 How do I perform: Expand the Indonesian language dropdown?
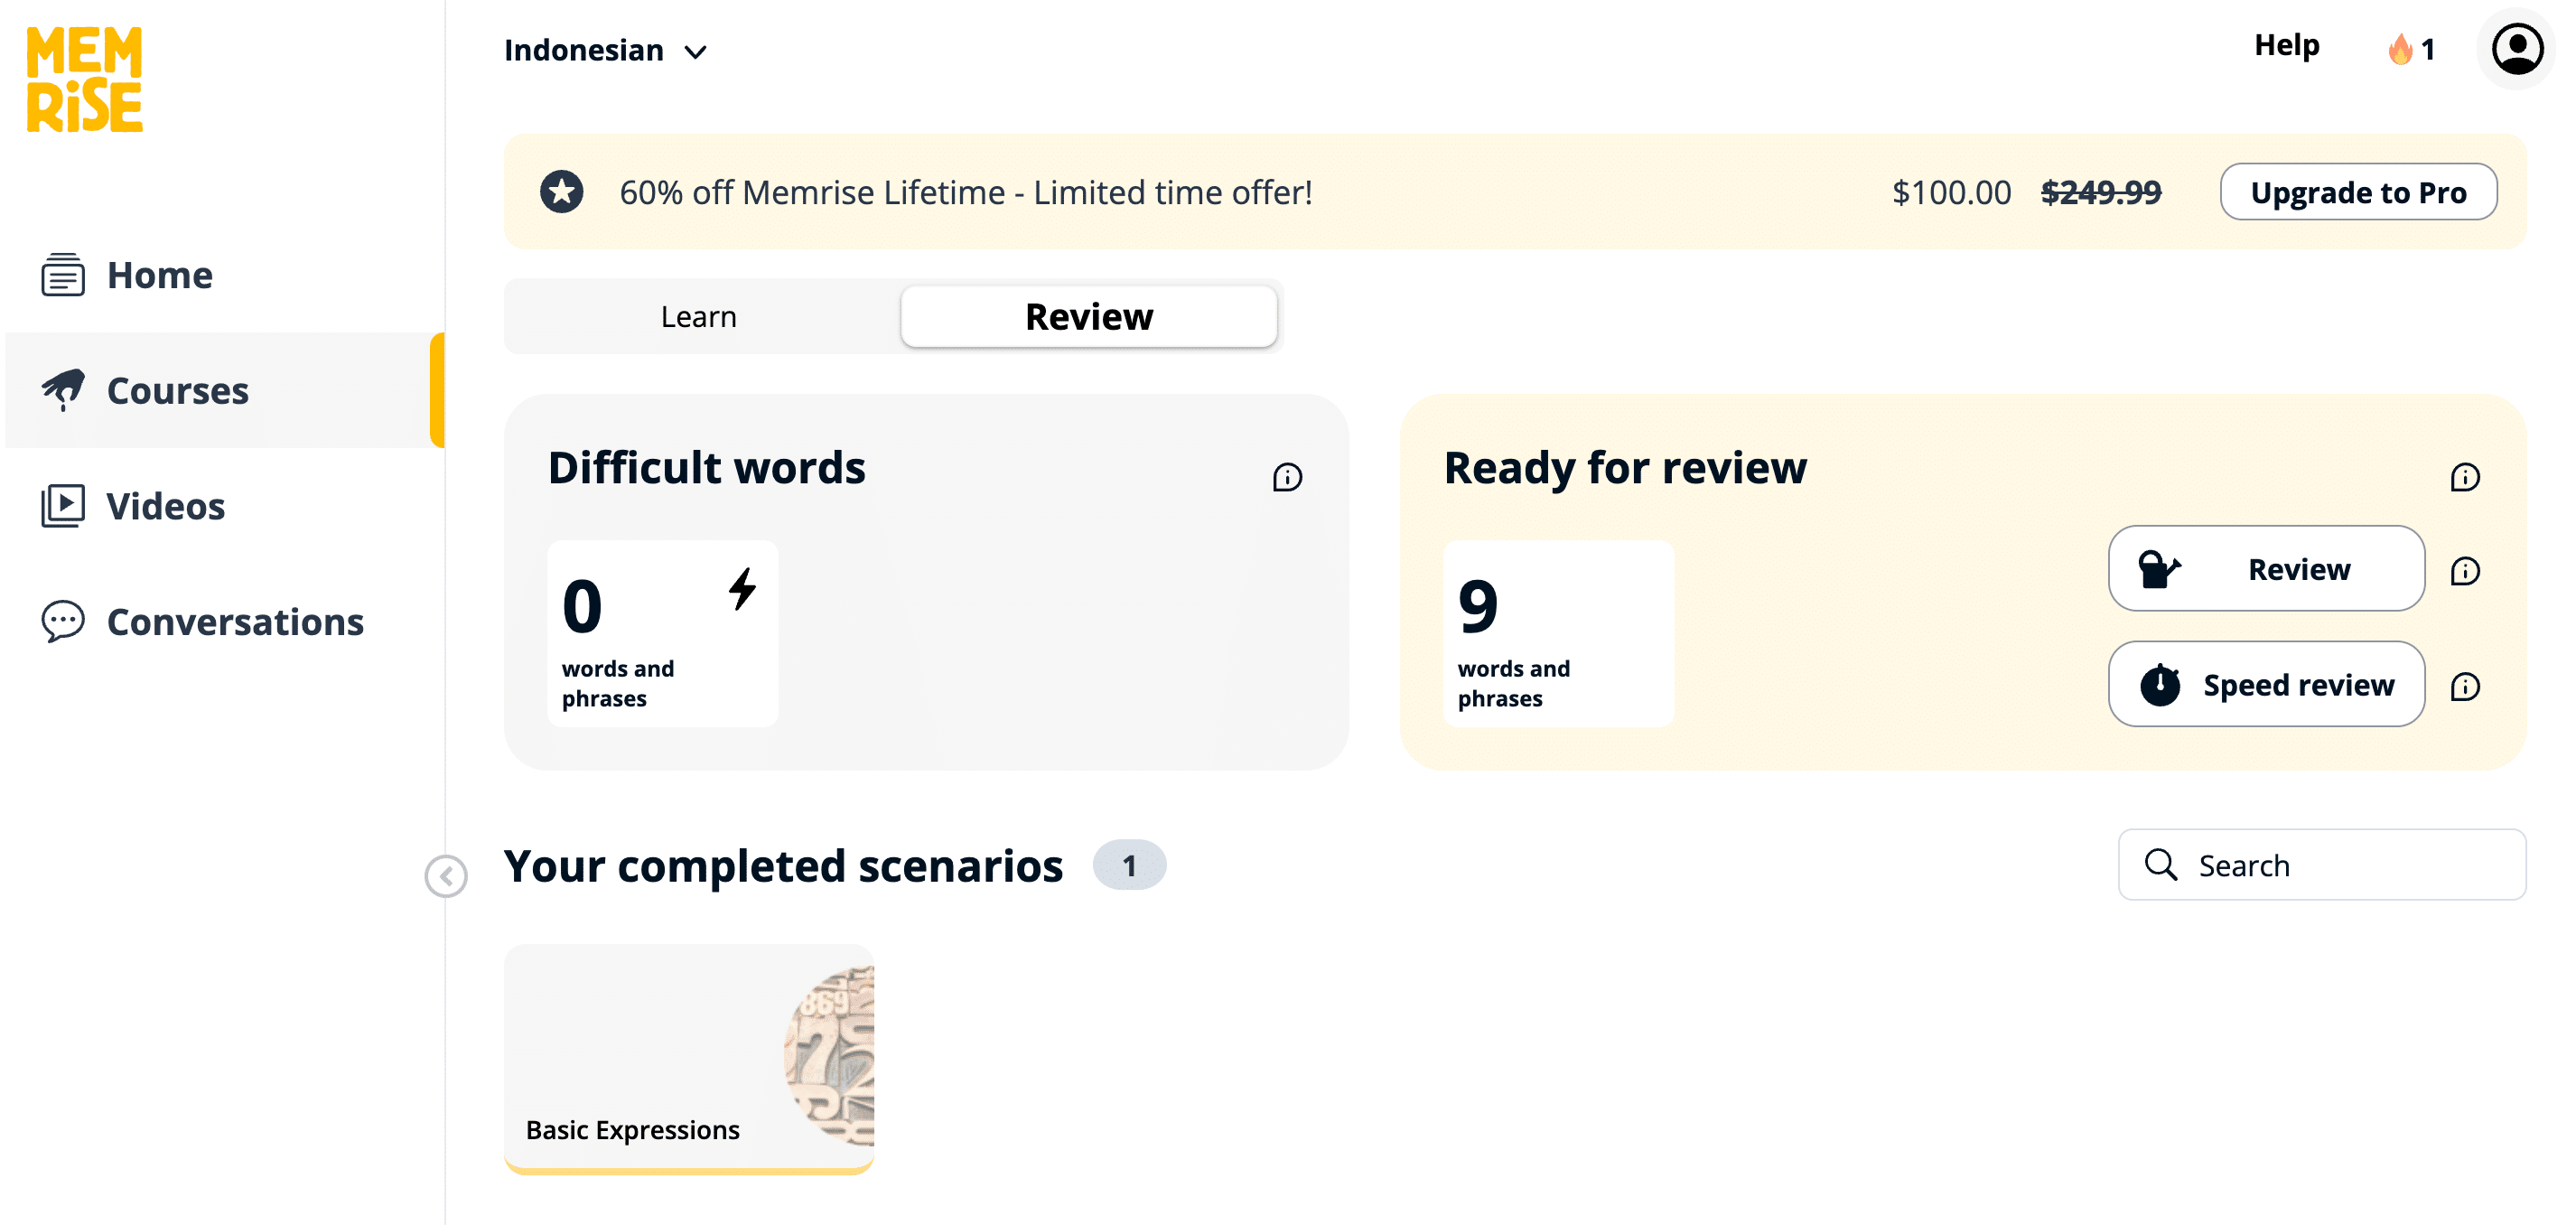click(x=606, y=50)
